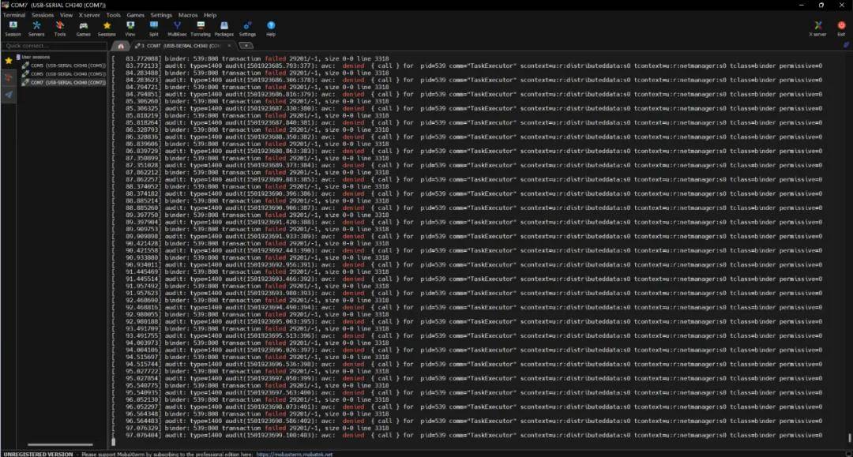This screenshot has width=853, height=457.
Task: Click the Quick connect input field
Action: click(54, 47)
